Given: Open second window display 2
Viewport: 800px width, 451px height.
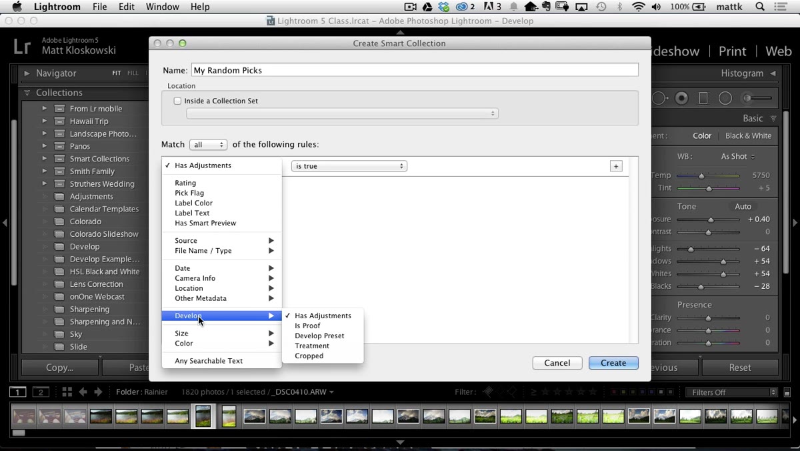Looking at the screenshot, I should pos(41,392).
